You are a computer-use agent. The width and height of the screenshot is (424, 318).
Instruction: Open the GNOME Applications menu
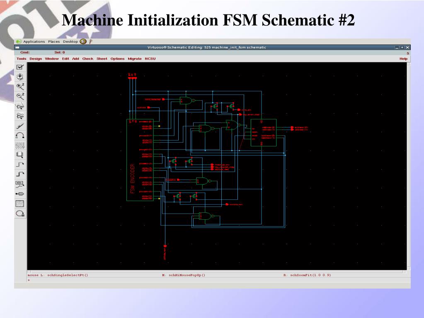(34, 41)
